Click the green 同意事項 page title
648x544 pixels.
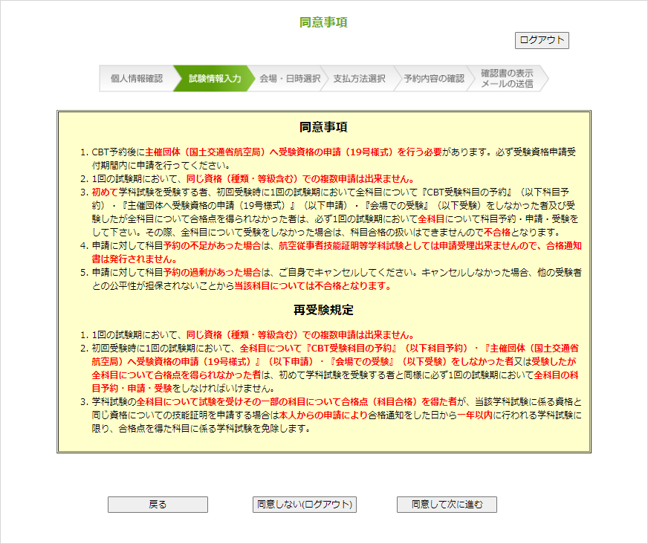click(x=323, y=22)
